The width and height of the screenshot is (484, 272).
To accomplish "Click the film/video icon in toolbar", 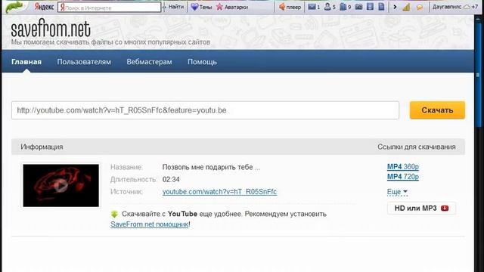I will pos(370,7).
